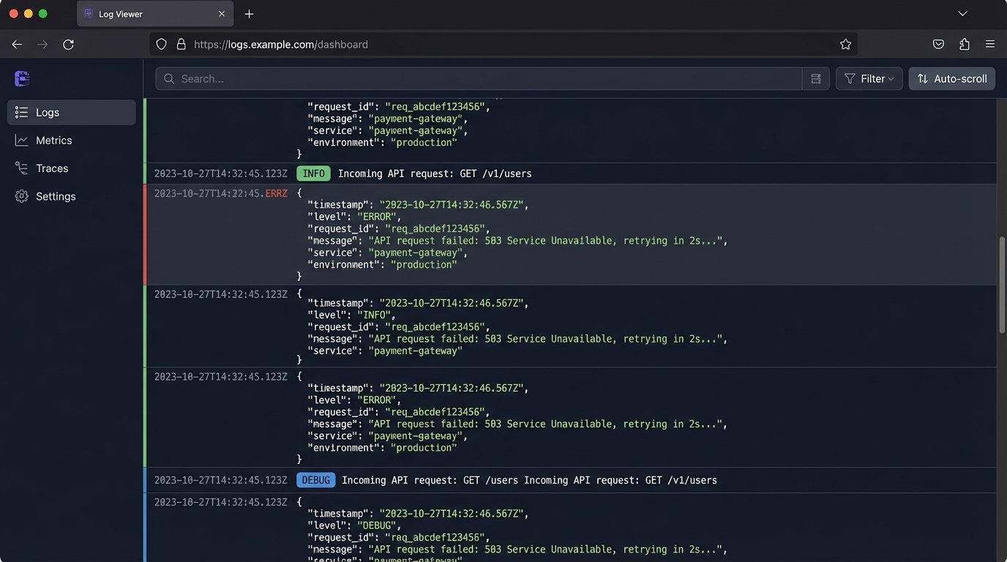
Task: Open the Filter dropdown
Action: click(x=869, y=78)
